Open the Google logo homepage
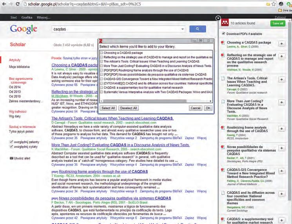Image resolution: width=292 pixels, height=224 pixels. (24, 29)
